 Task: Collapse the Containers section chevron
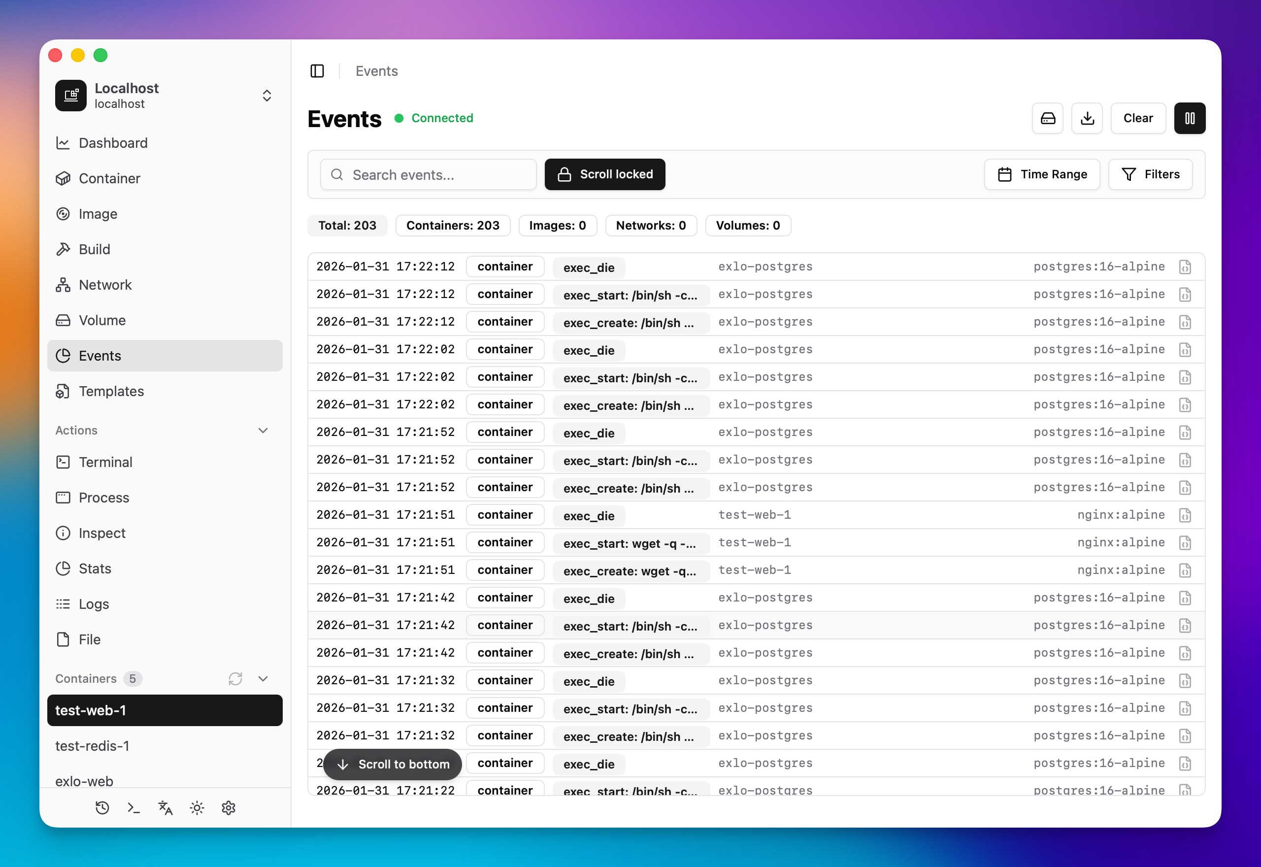pyautogui.click(x=264, y=678)
